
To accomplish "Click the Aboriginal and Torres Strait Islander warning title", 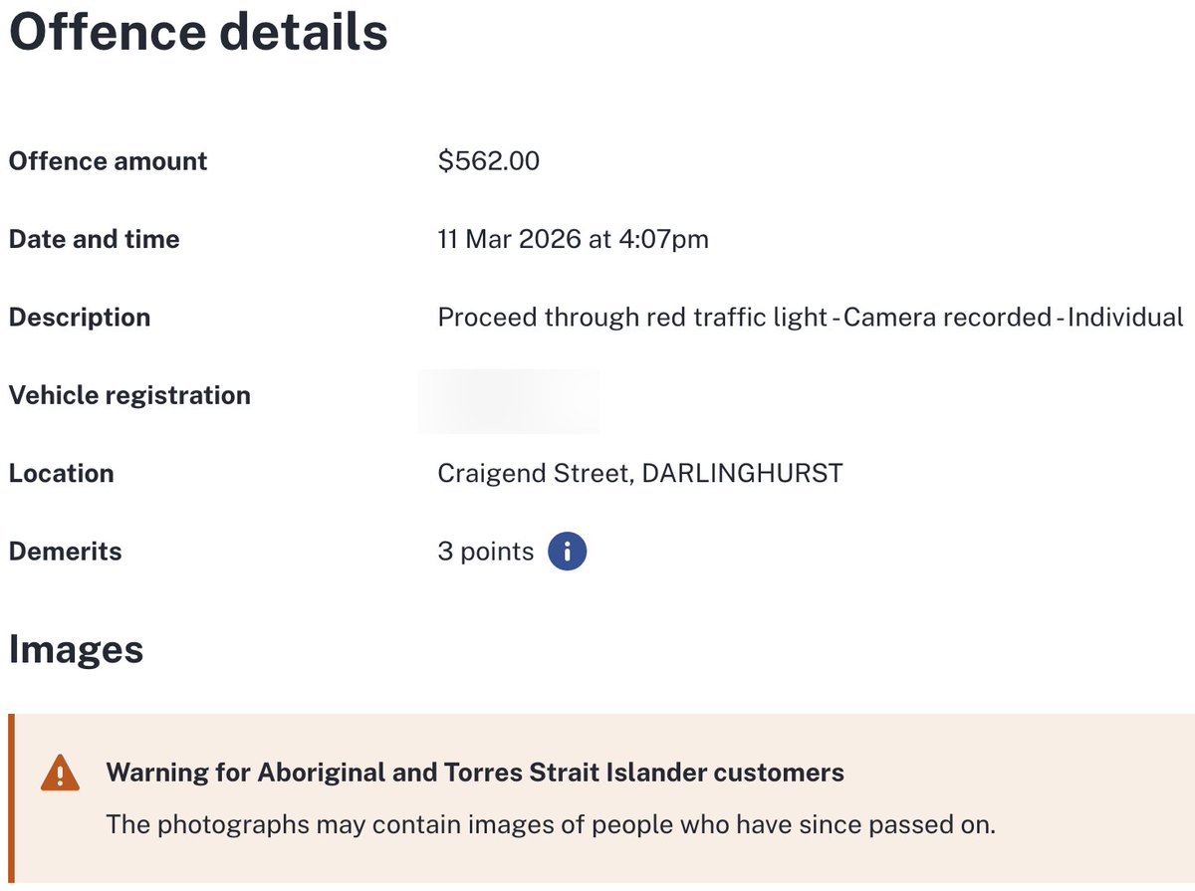I will pos(475,772).
